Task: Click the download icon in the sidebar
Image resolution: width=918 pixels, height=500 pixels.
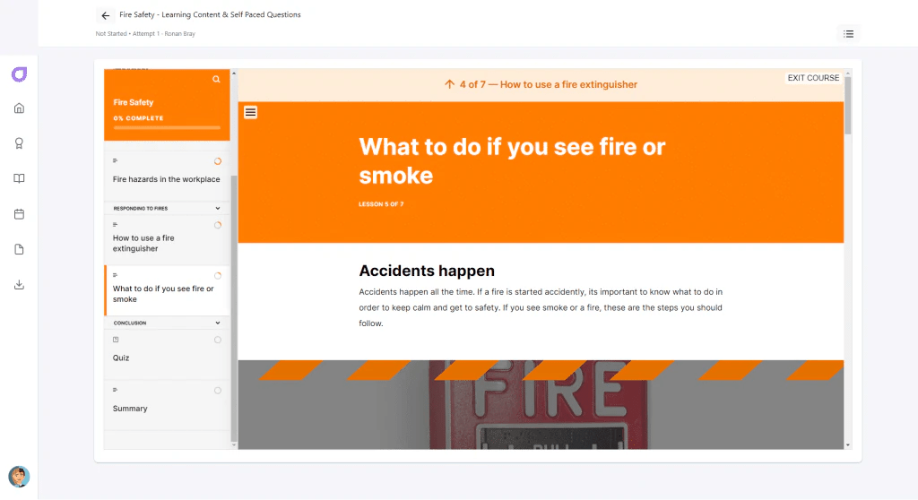Action: [20, 285]
